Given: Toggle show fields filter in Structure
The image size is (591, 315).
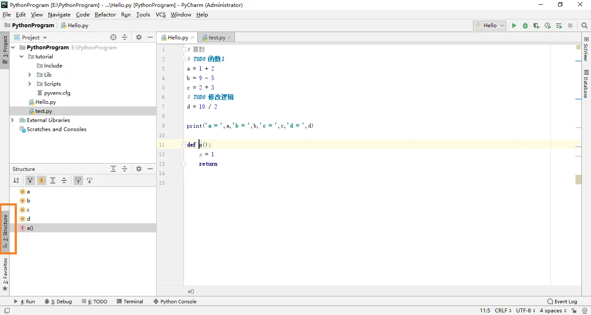Looking at the screenshot, I should coord(42,180).
